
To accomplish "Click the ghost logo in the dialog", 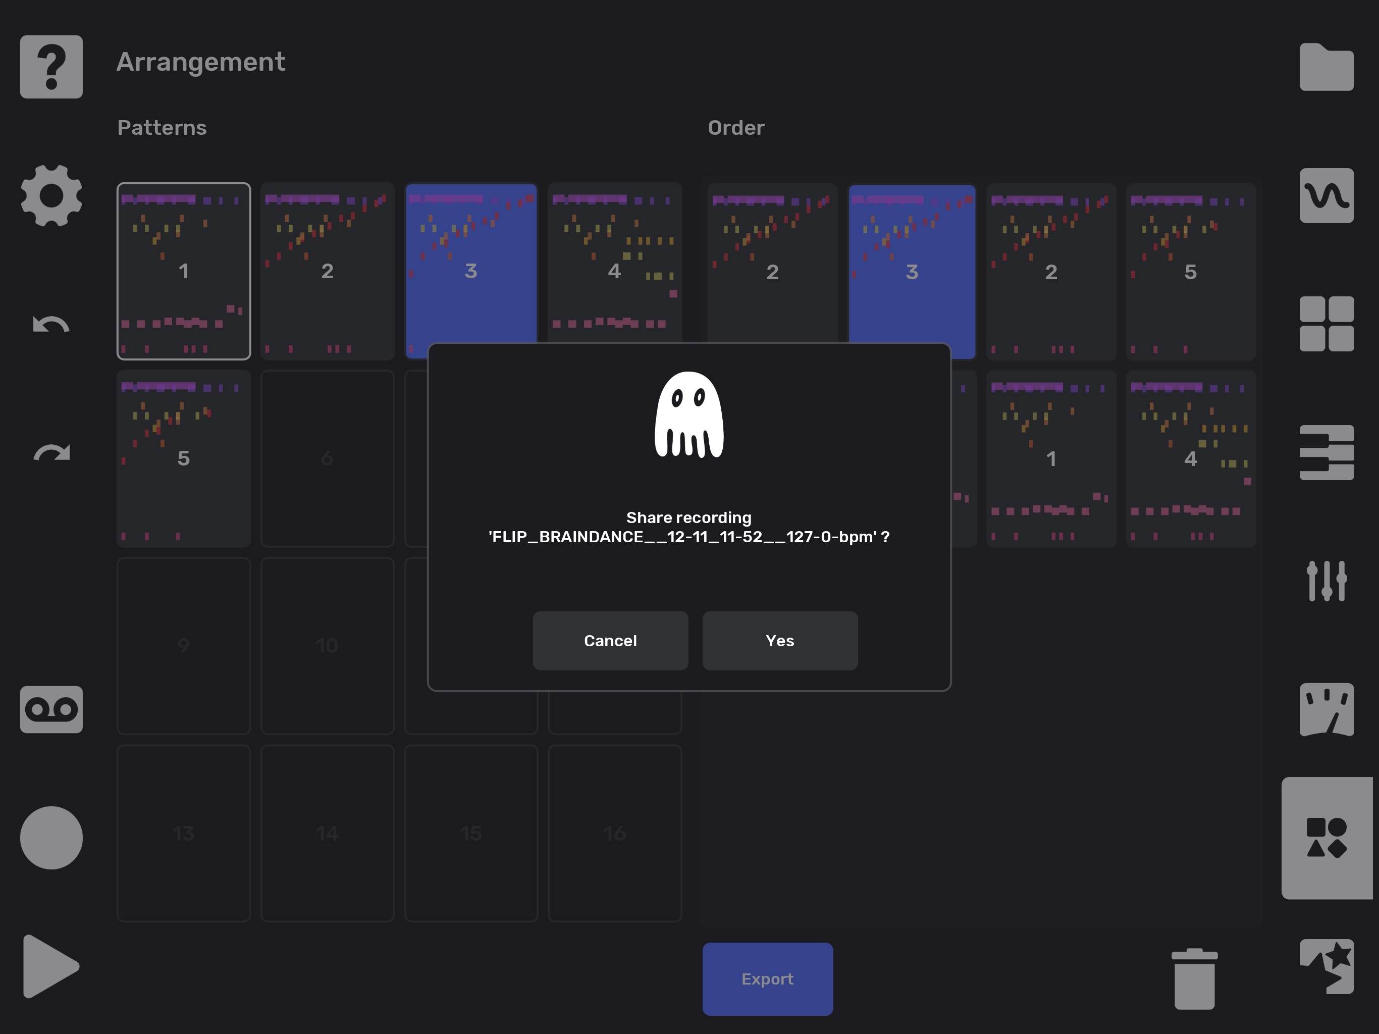I will tap(689, 415).
